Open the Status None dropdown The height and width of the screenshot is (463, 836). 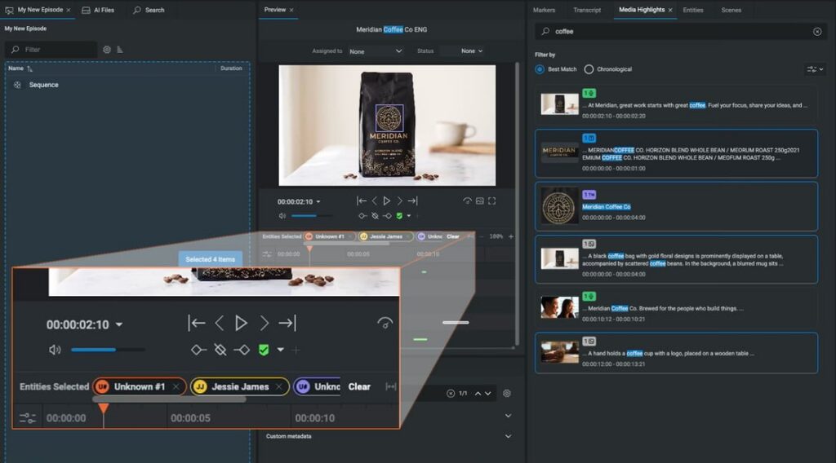(472, 51)
